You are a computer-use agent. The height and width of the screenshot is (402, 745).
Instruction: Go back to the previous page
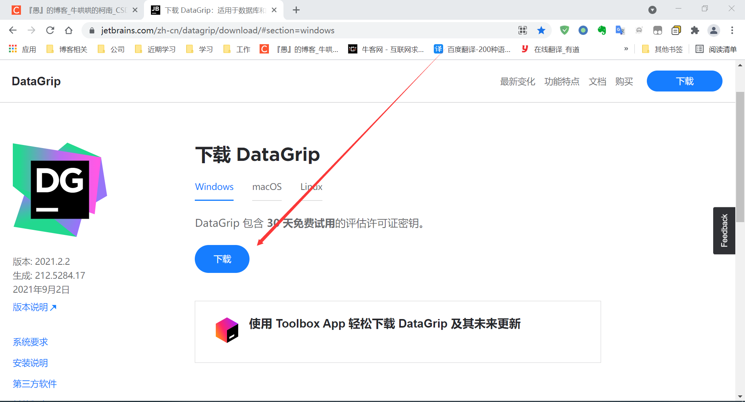point(13,30)
